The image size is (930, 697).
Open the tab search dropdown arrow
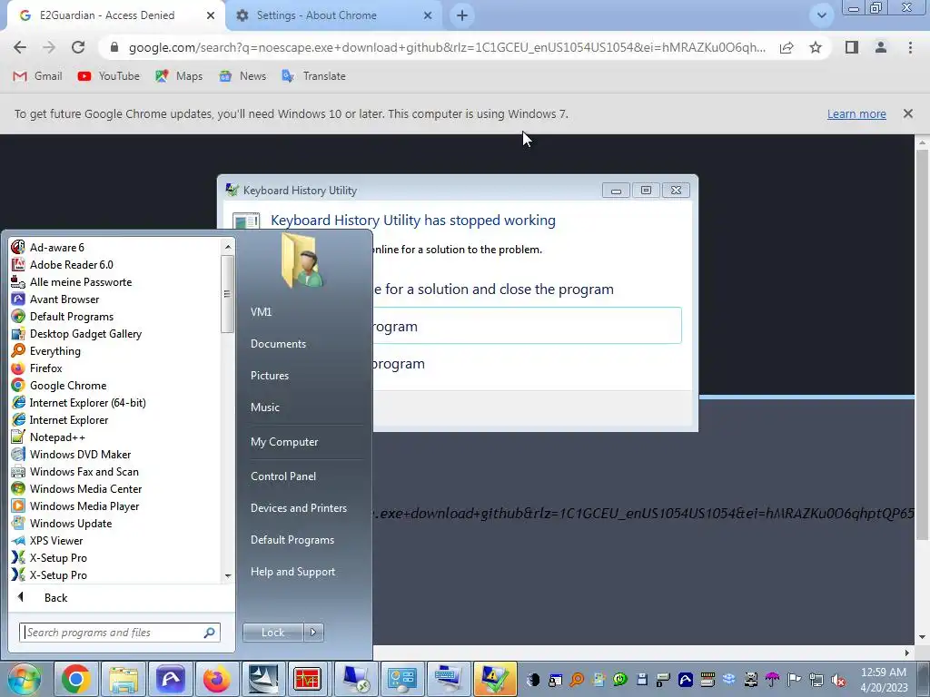(x=821, y=15)
